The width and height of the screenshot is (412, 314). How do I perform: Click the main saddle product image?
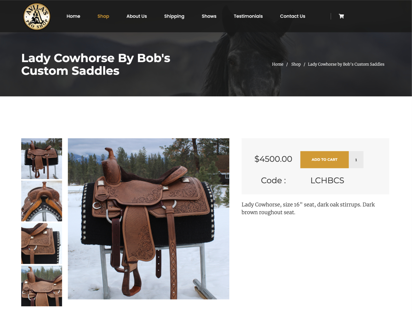tap(149, 219)
